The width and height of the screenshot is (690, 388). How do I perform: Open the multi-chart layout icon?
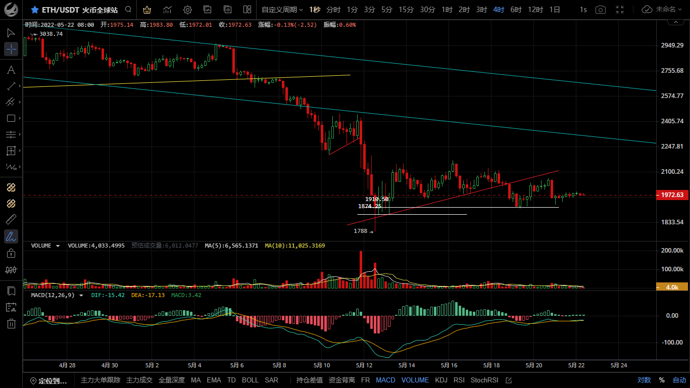[x=247, y=10]
